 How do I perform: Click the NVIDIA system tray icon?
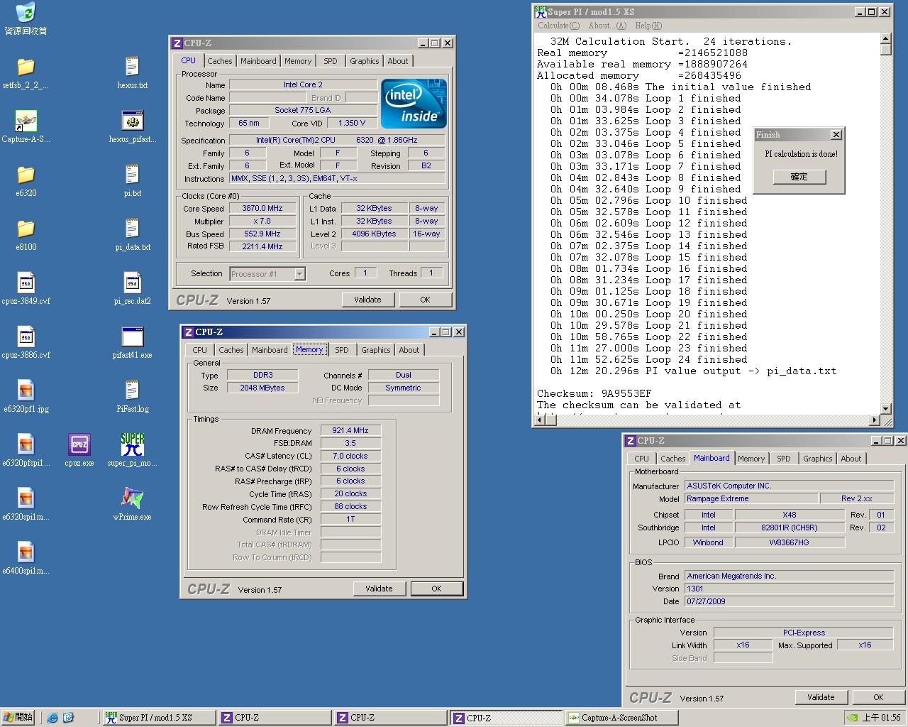(853, 718)
